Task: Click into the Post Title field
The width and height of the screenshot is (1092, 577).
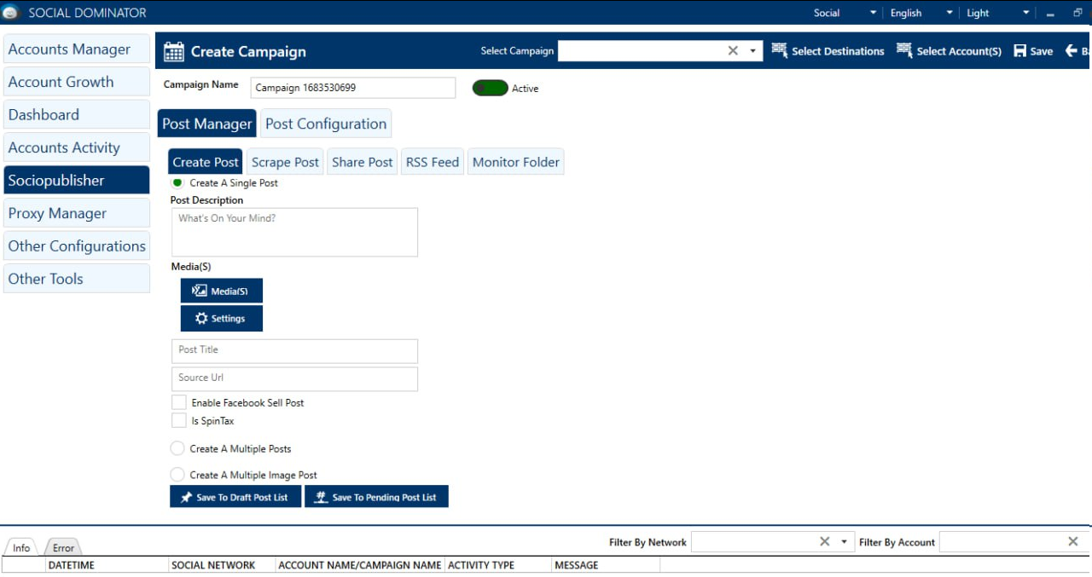Action: (294, 351)
